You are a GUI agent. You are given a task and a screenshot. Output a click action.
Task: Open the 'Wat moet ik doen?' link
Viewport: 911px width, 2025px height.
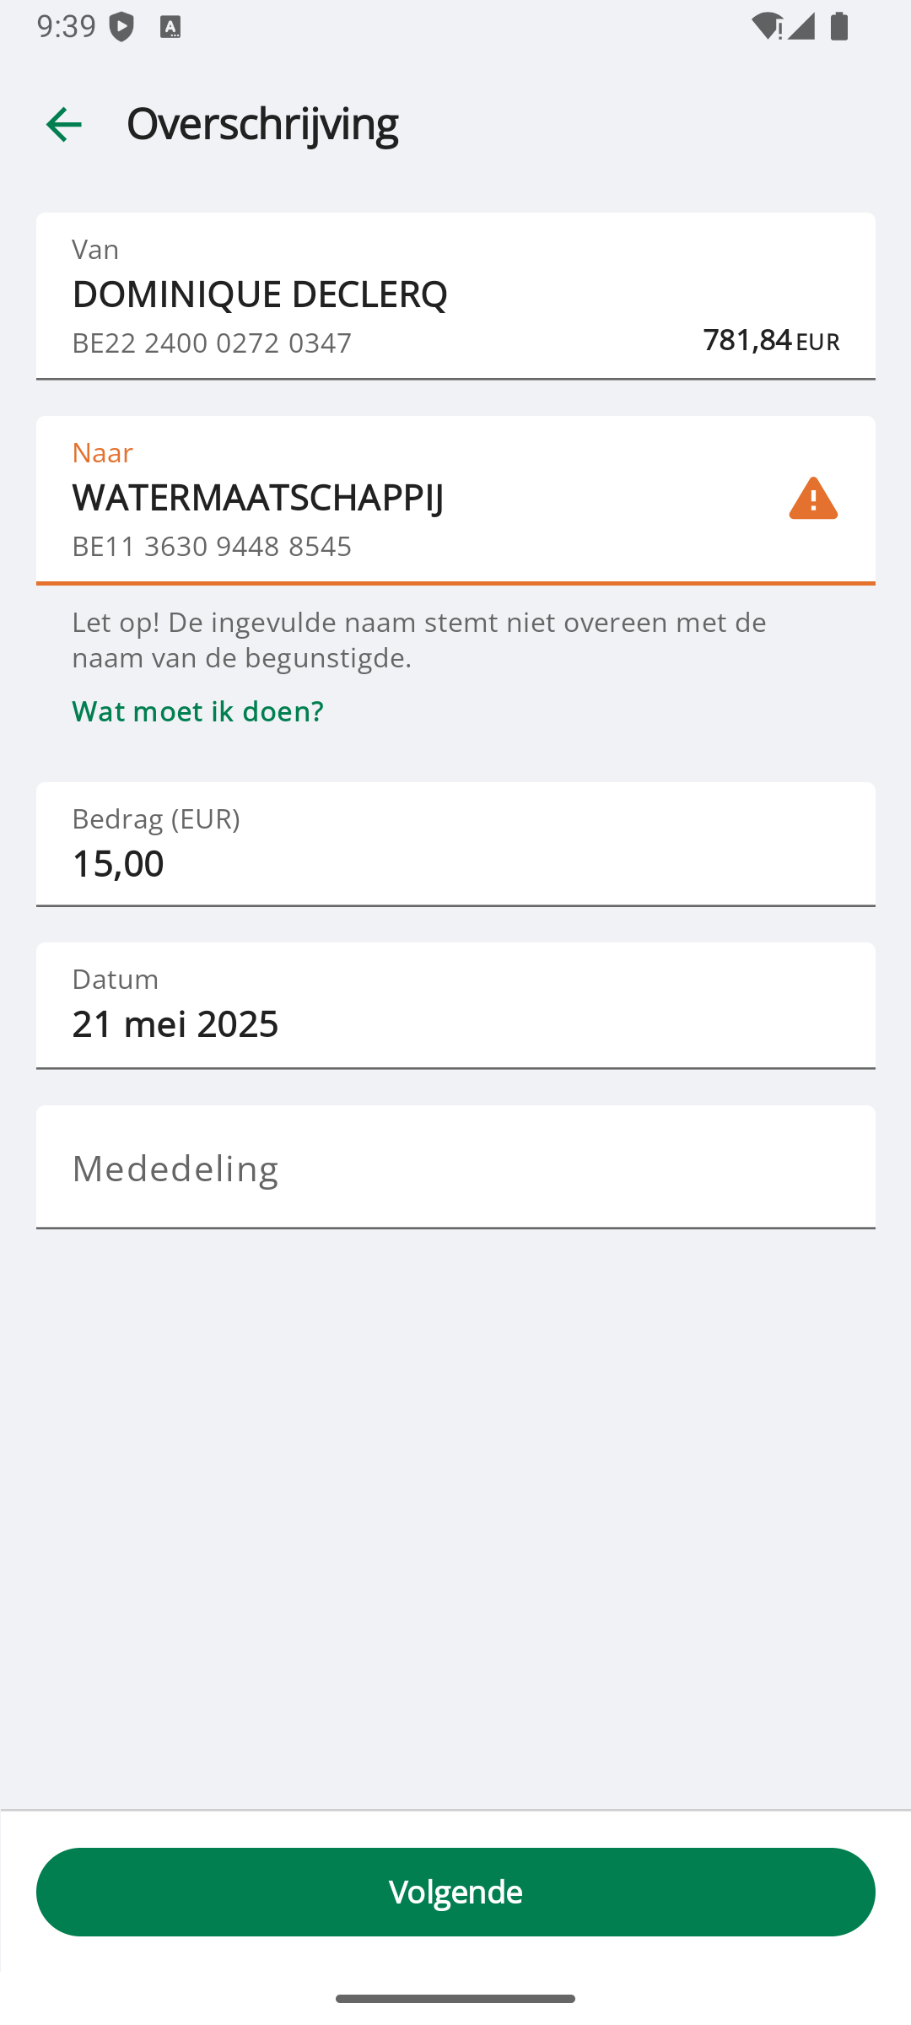197,711
